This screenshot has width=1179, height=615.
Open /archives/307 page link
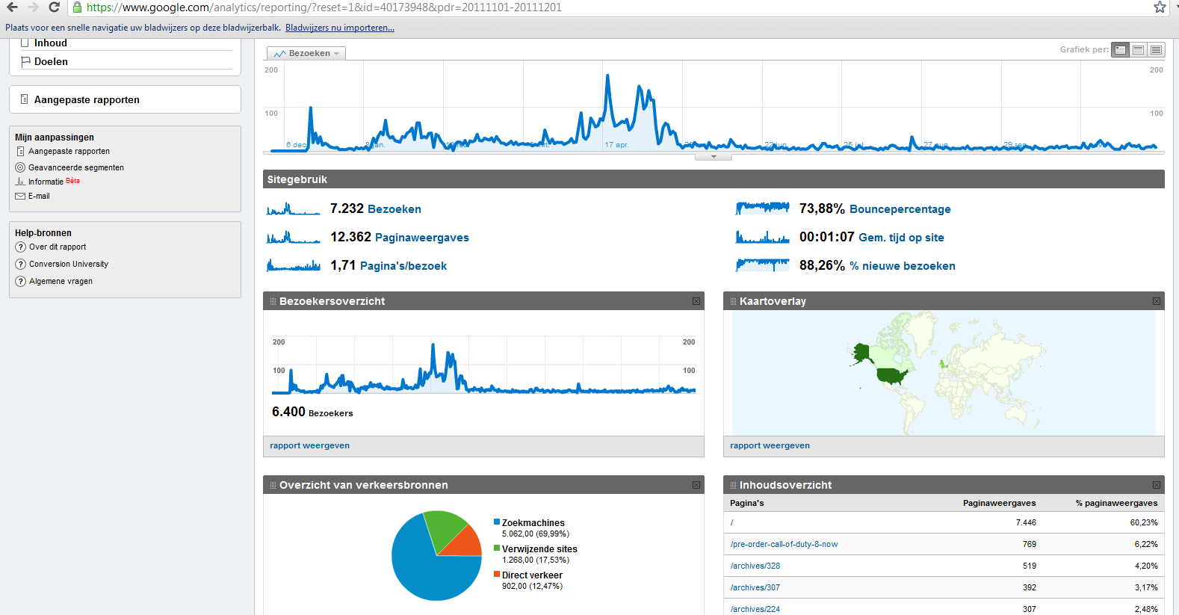click(755, 588)
